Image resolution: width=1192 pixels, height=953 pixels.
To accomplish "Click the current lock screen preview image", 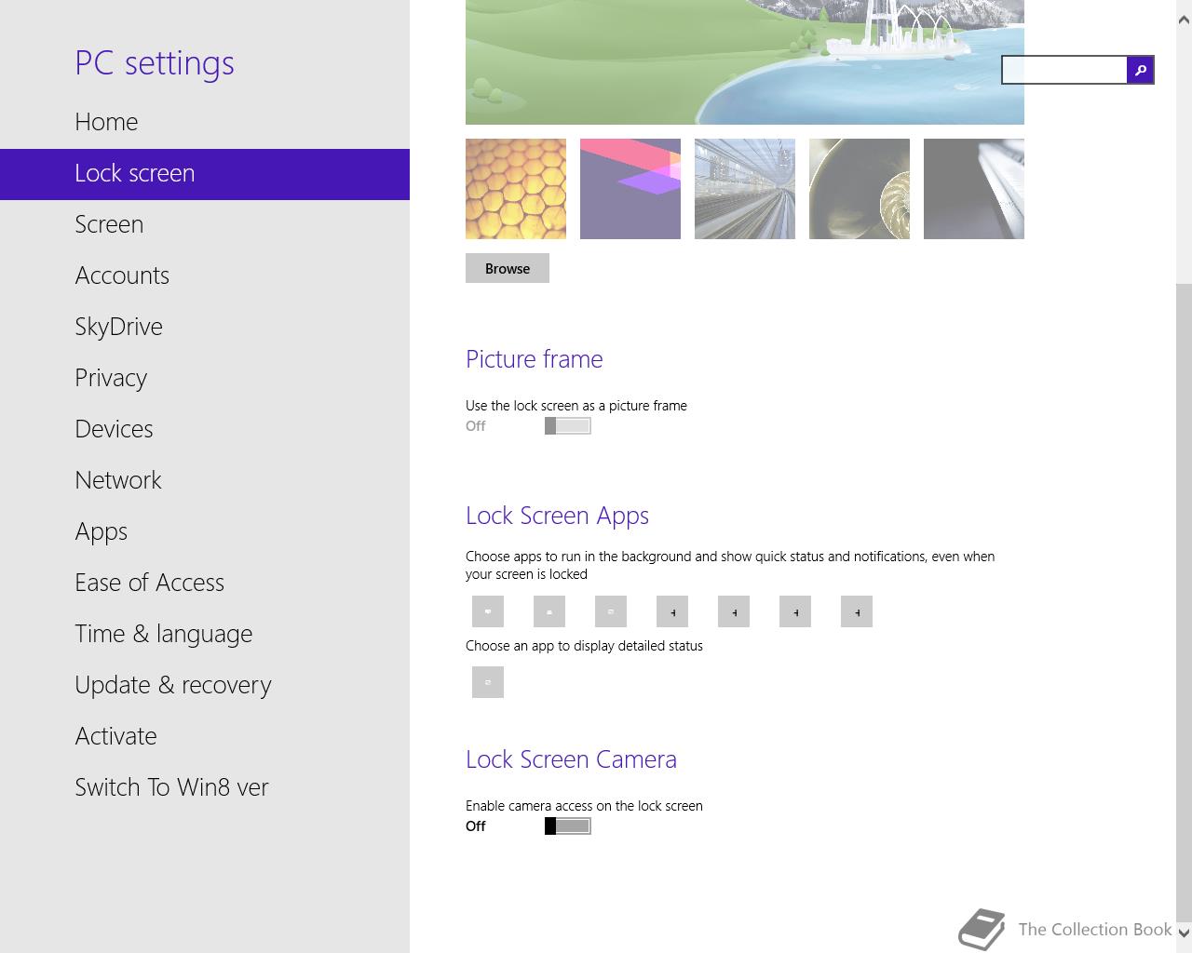I will [745, 62].
